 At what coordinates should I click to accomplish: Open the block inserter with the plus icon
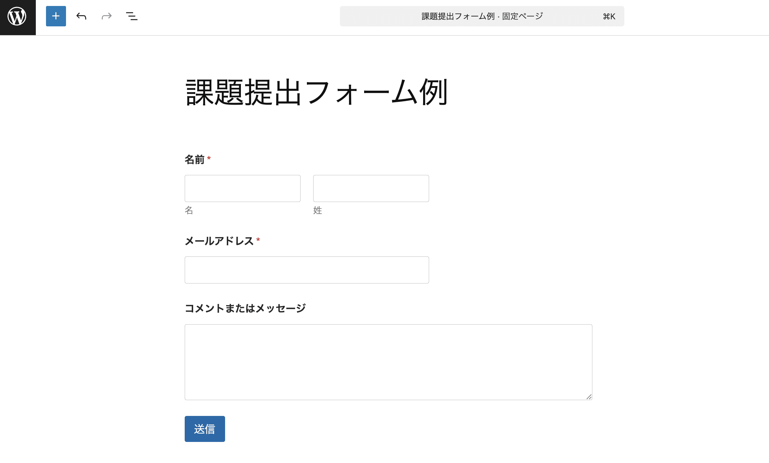tap(55, 16)
